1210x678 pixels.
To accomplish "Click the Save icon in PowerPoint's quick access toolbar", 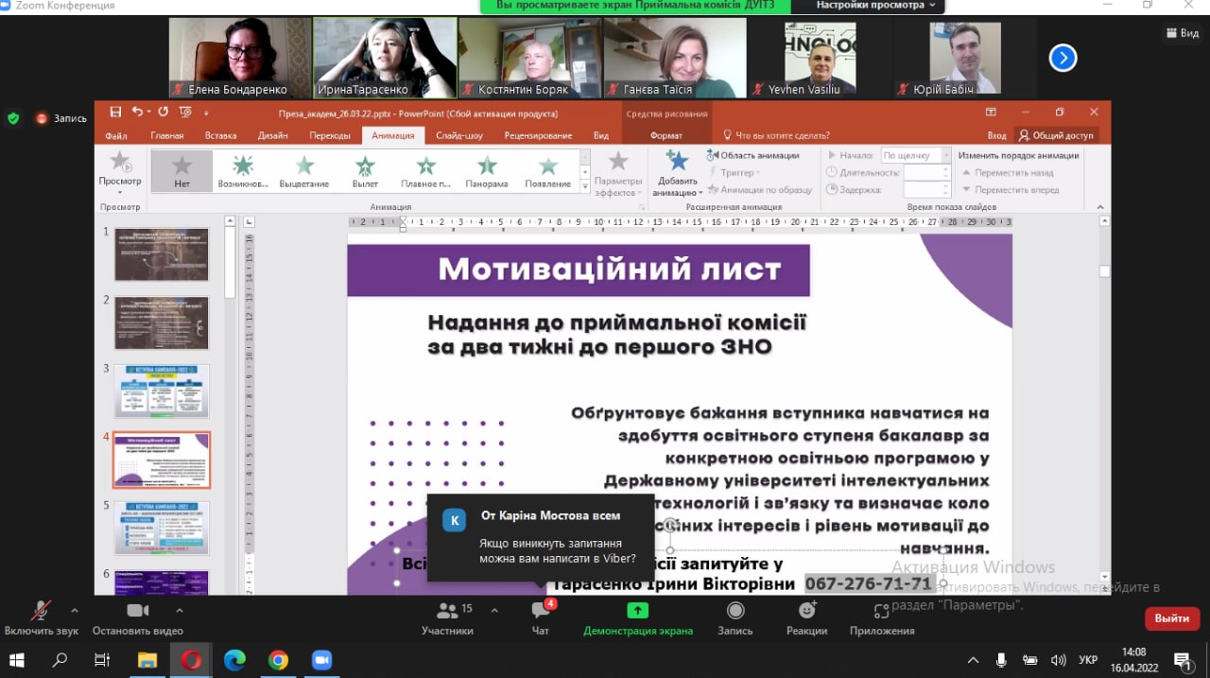I will pyautogui.click(x=115, y=112).
